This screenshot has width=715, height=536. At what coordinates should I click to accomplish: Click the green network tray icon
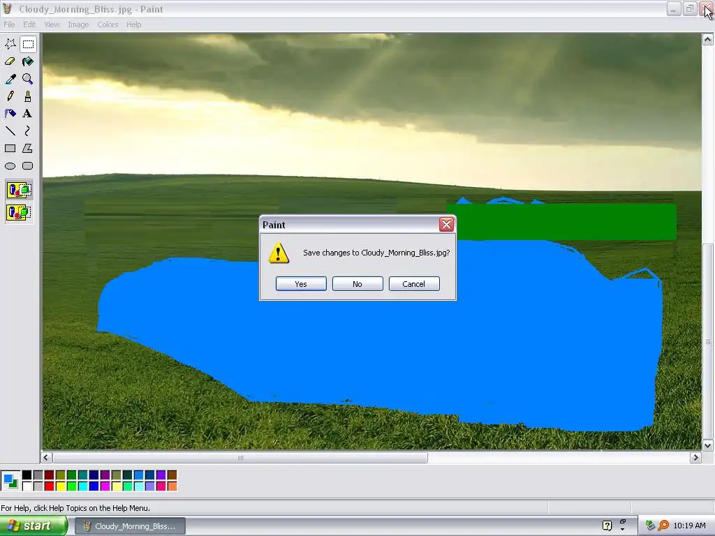650,526
